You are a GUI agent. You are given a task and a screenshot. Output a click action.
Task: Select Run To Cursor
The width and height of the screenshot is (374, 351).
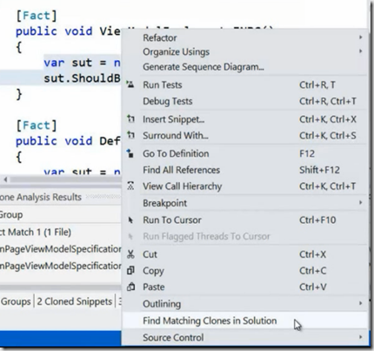[244, 219]
